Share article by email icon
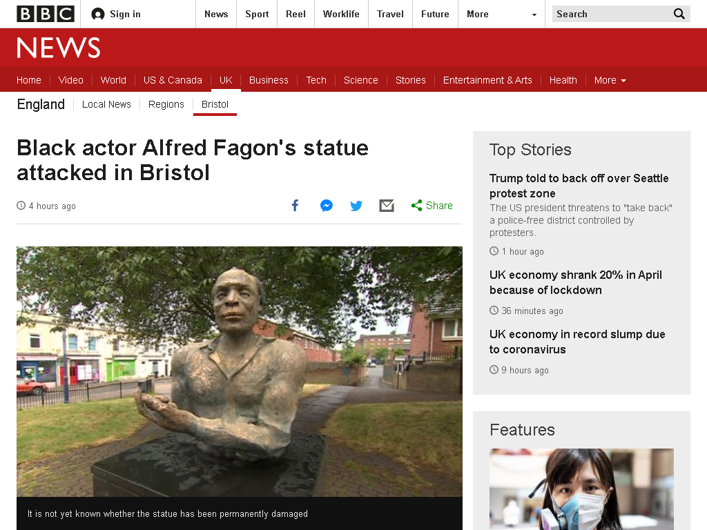The image size is (707, 530). [387, 206]
